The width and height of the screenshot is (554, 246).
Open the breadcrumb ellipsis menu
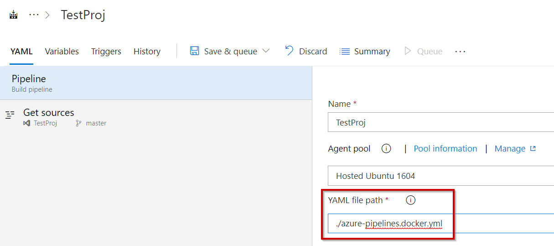pyautogui.click(x=34, y=15)
